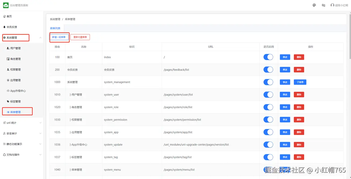
Task: Disable the system_user menu switch
Action: [268, 95]
